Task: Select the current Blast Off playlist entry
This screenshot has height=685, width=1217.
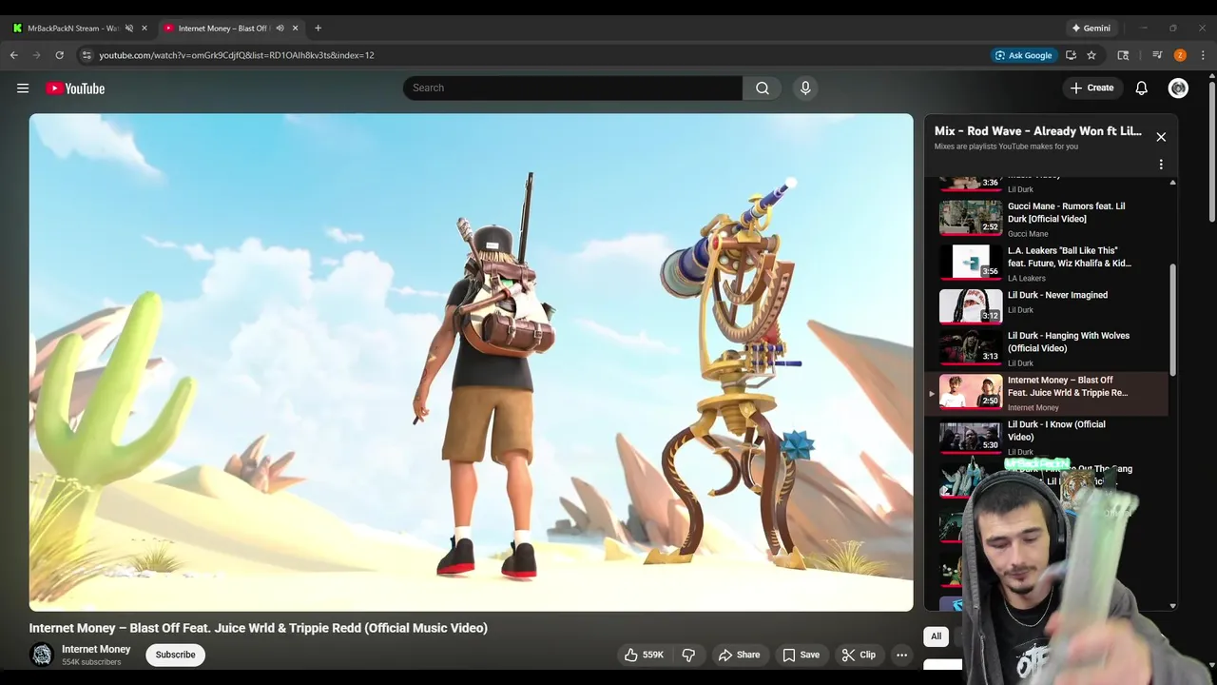Action: coord(1046,393)
